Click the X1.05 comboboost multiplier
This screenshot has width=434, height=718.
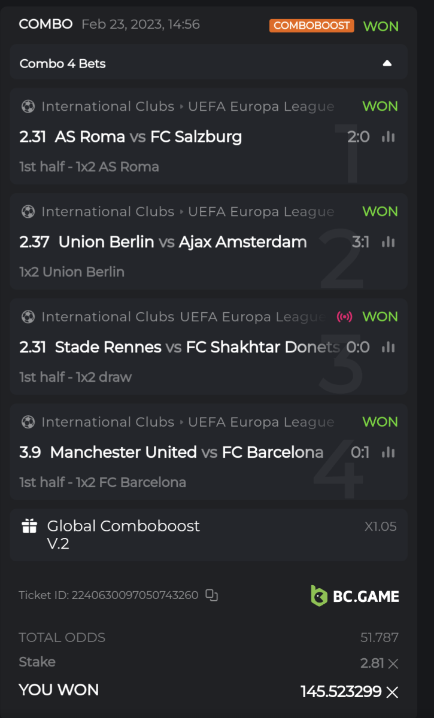pyautogui.click(x=381, y=527)
